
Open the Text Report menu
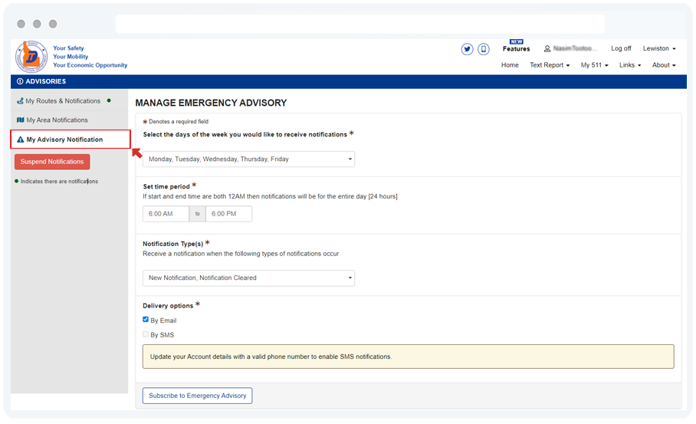pos(550,65)
